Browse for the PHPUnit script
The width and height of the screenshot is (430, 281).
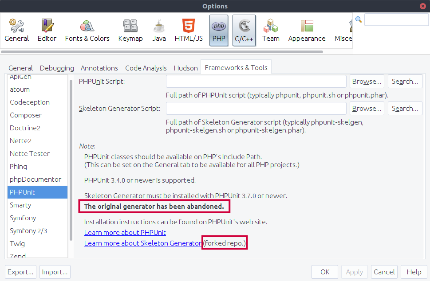[367, 82]
